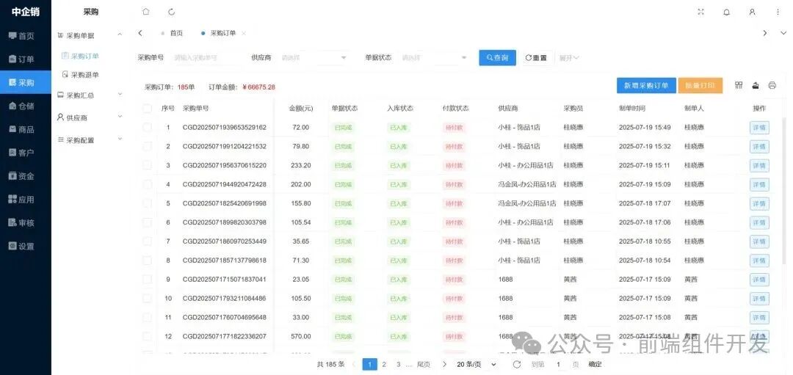This screenshot has width=793, height=375.
Task: Click the export icon above table
Action: coord(756,85)
